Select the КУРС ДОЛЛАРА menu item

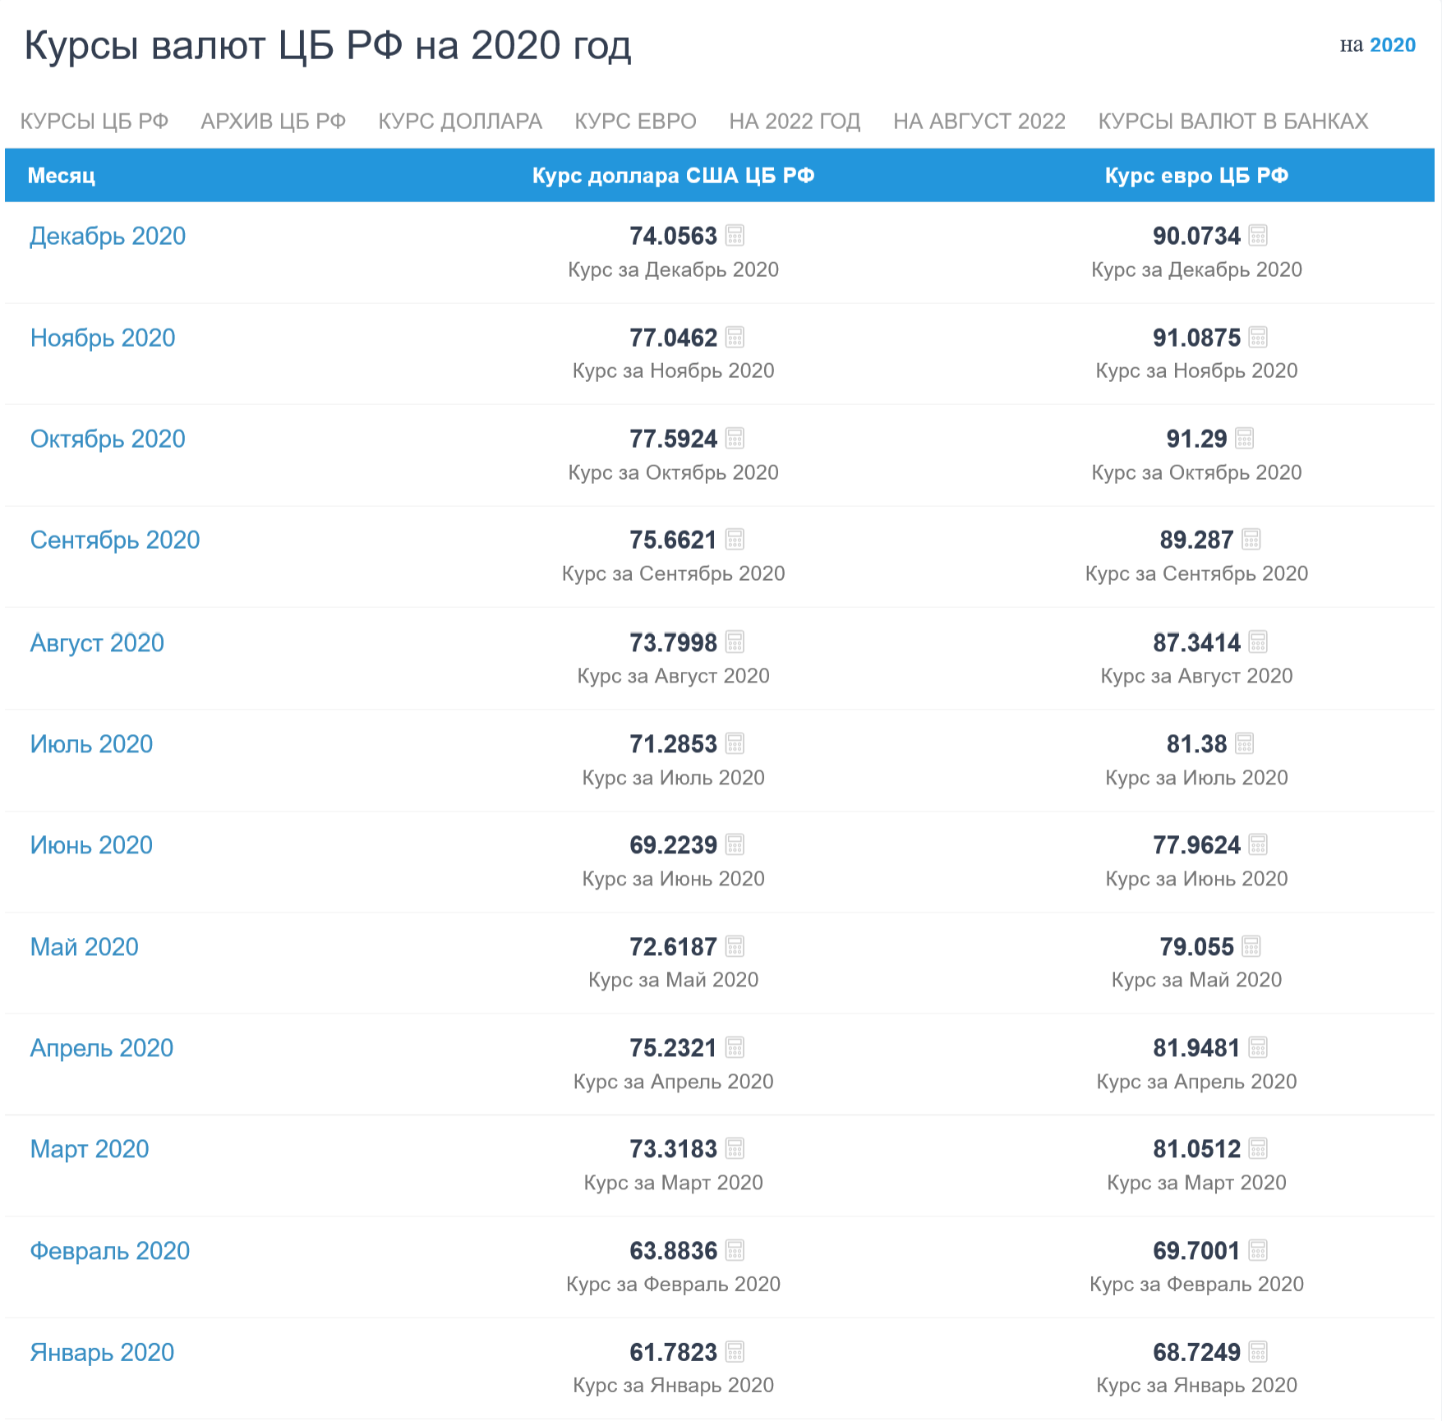pyautogui.click(x=460, y=122)
